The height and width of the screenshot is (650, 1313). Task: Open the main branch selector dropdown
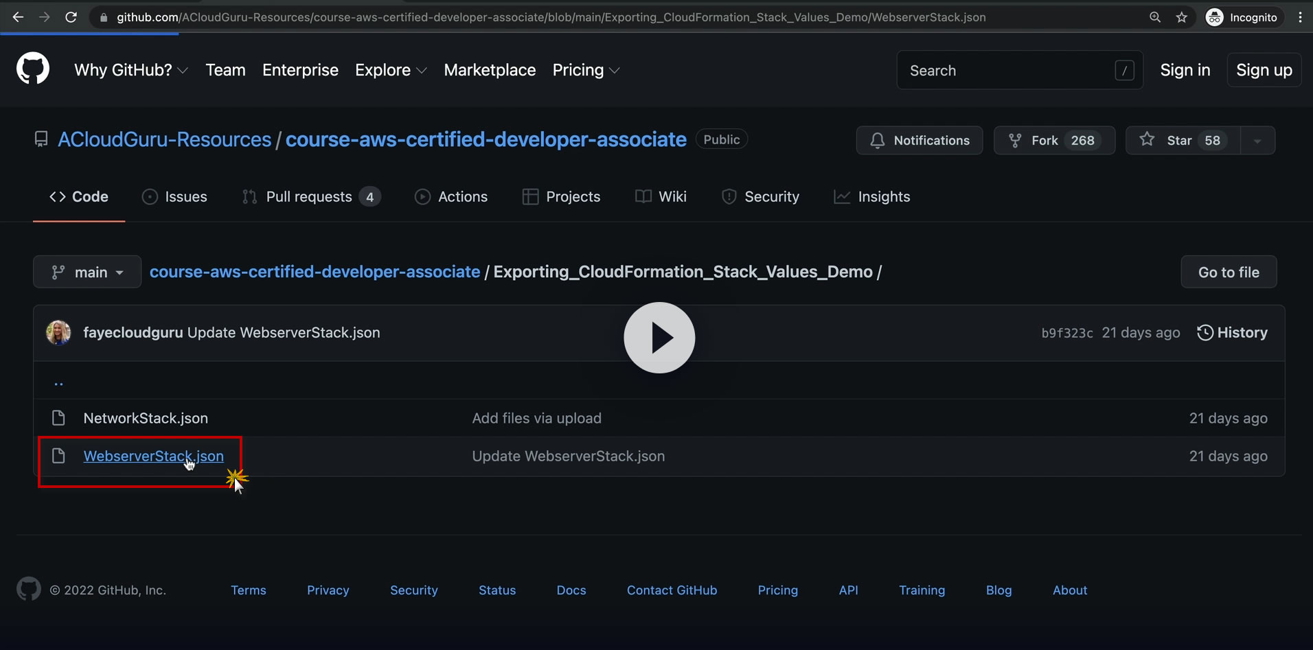(87, 272)
